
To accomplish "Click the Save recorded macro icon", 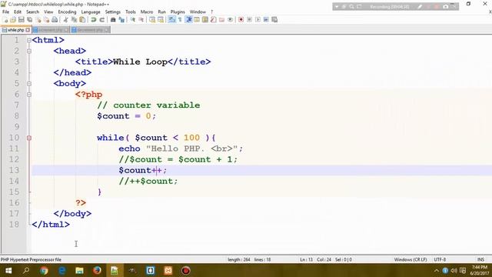I will 274,20.
